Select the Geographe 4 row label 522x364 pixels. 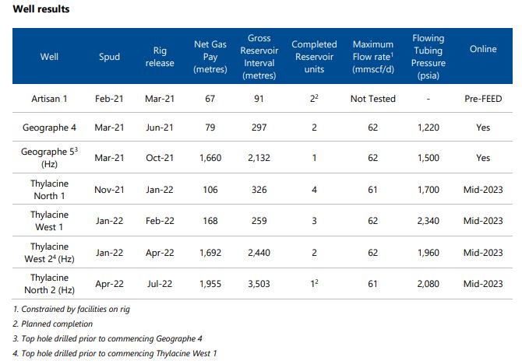pos(49,127)
